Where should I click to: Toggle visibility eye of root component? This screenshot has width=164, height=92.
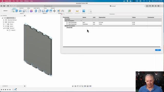coord(4,18)
